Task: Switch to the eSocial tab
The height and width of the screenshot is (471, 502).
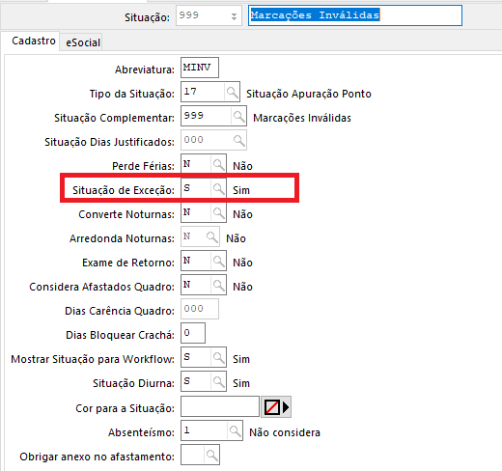Action: point(83,42)
